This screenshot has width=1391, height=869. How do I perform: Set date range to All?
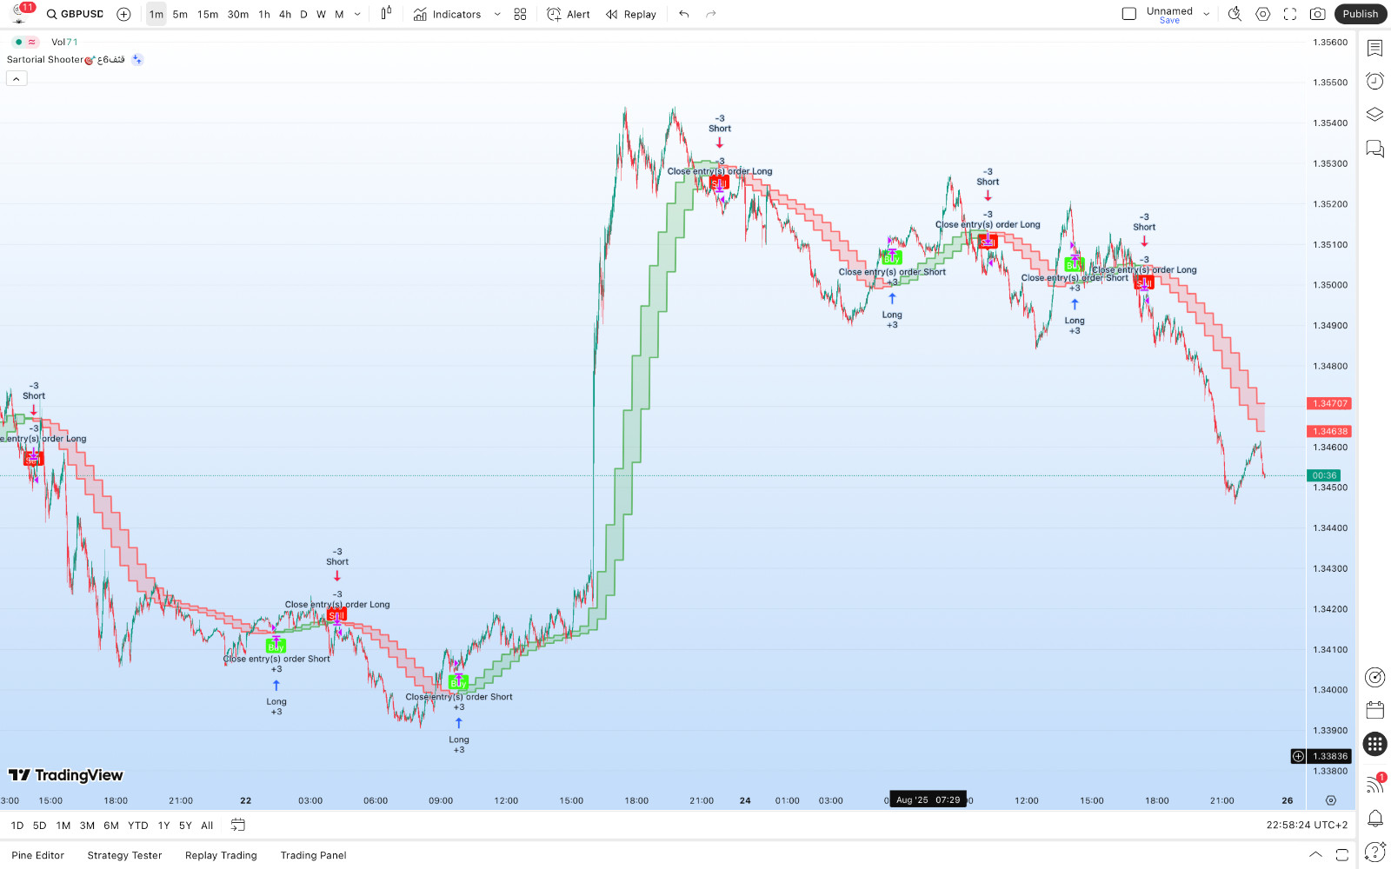(207, 826)
